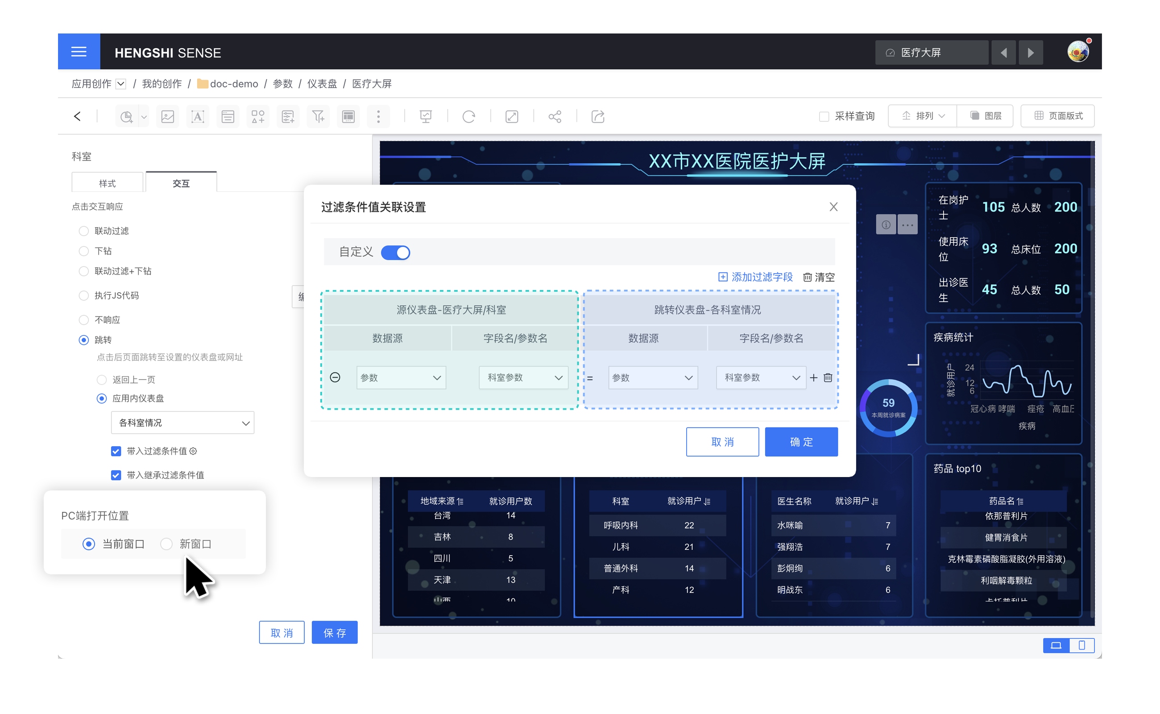This screenshot has height=714, width=1160.
Task: Add a list-style form control icon
Action: [228, 116]
